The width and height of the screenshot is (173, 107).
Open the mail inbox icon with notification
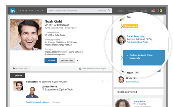point(153,10)
